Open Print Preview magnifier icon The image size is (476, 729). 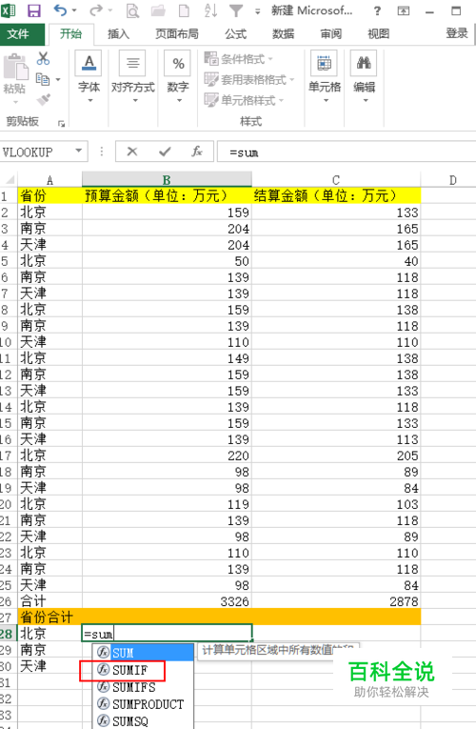133,10
